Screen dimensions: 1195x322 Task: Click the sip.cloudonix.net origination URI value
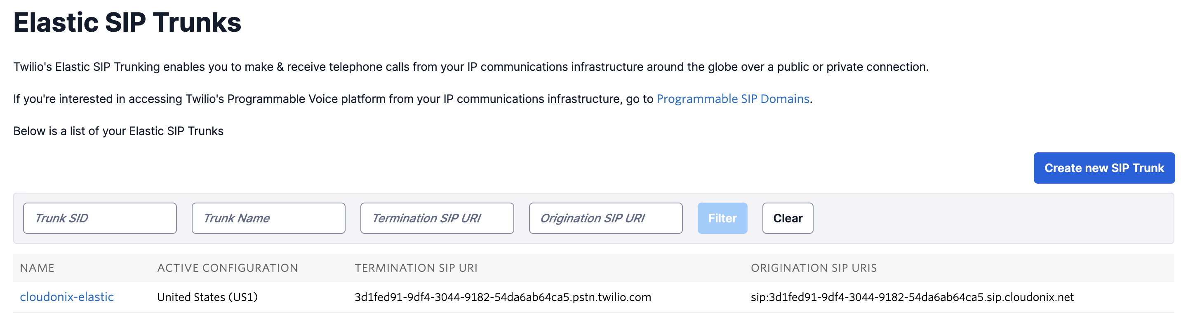pos(912,297)
